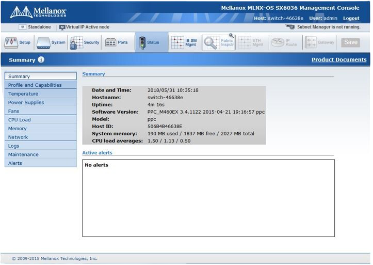Click the Host ID value 506B4B46638E
This screenshot has width=373, height=265.
[x=165, y=127]
